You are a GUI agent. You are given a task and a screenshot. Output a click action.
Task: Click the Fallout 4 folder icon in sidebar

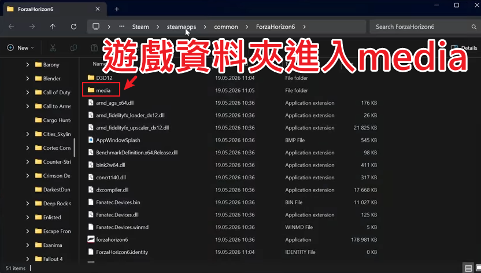click(x=38, y=259)
